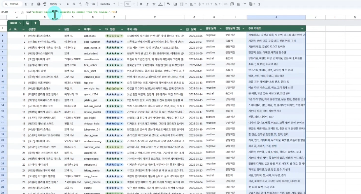Open star rating chip for a1b2c3d4 row
Viewport: 361px width, 194px height.
tap(114, 36)
